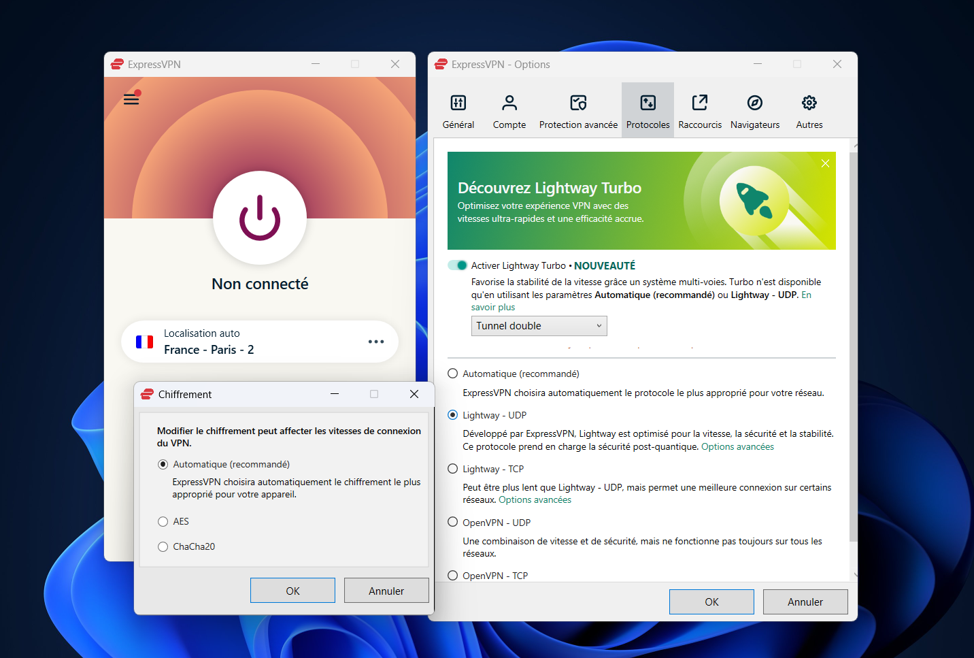Open the Navigateurs browsers tab icon
The image size is (974, 658).
pyautogui.click(x=754, y=103)
